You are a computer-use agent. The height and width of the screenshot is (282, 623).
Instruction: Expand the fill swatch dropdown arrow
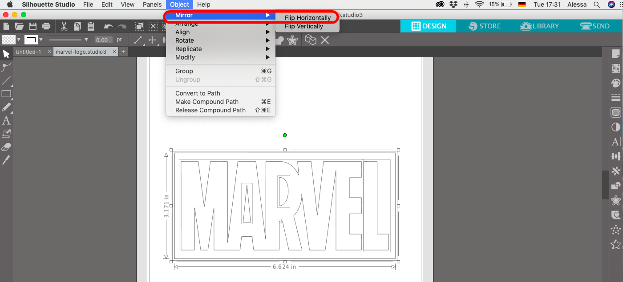tap(19, 40)
